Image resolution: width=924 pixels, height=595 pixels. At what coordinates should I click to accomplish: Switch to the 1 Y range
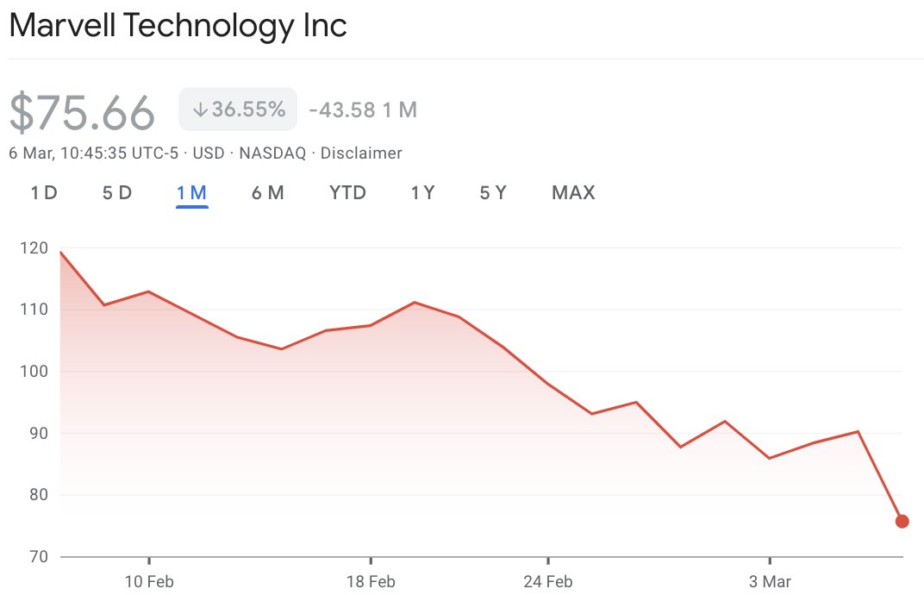point(423,193)
